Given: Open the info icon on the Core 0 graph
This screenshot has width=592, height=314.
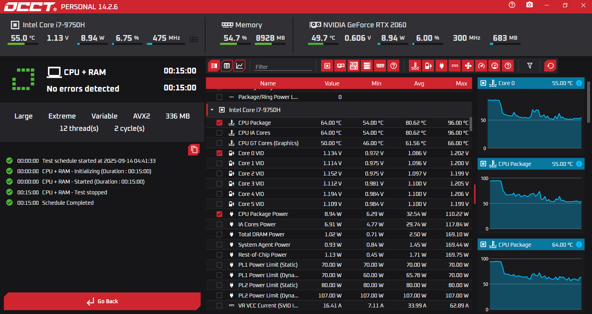Looking at the screenshot, I should tap(579, 83).
